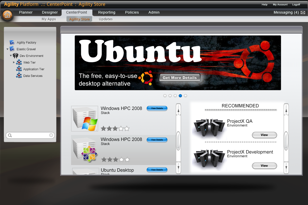308x205 pixels.
Task: Click the Ubuntu Desktop title text
Action: [x=117, y=170]
